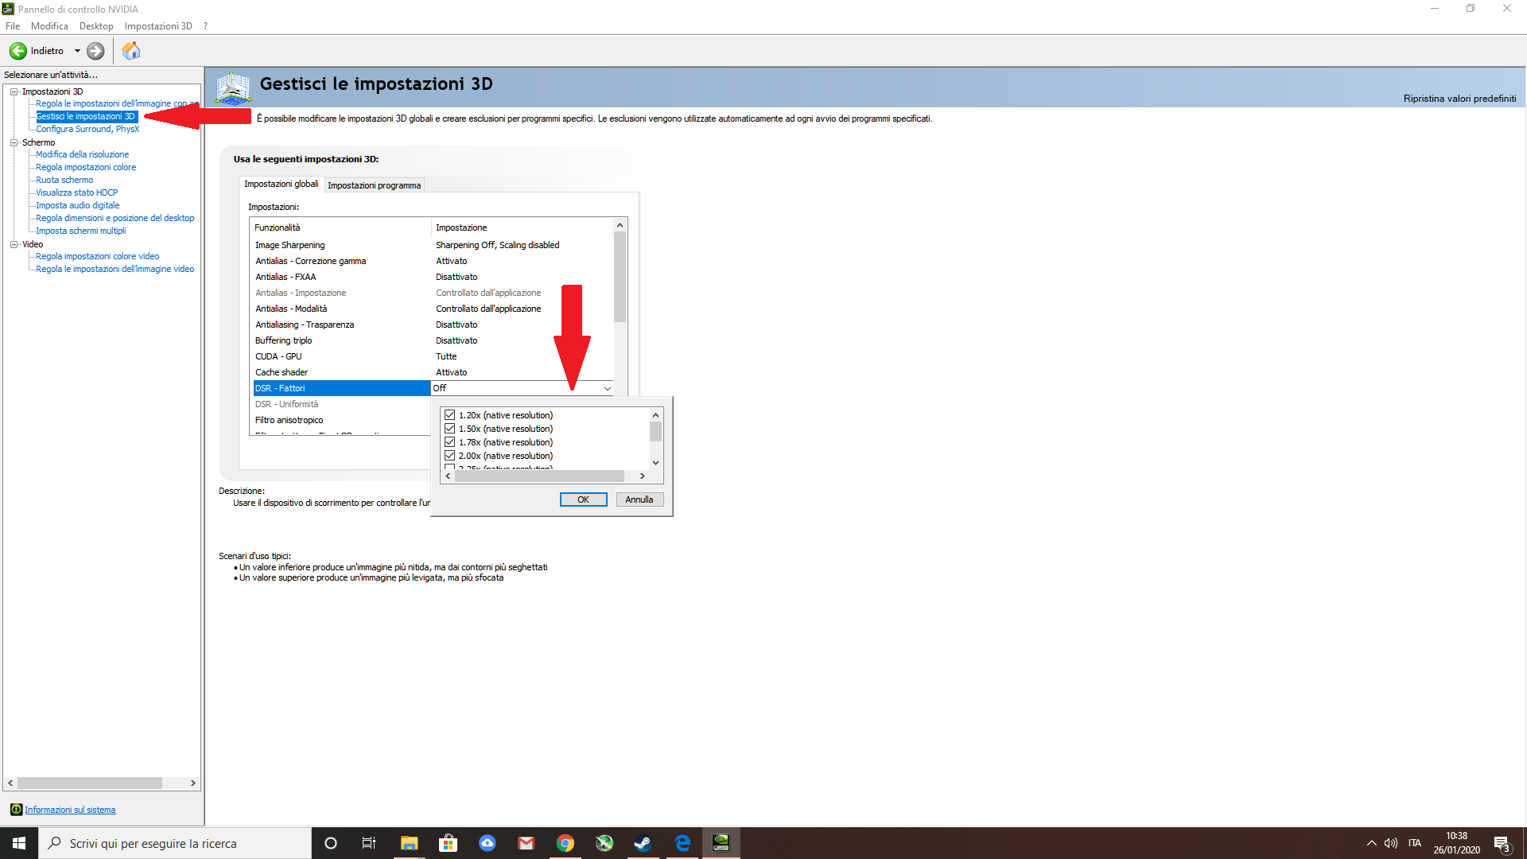Open Regola dimensioni e posizione del desktop

(x=115, y=218)
